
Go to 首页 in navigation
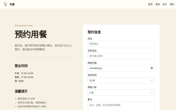pos(150,4)
